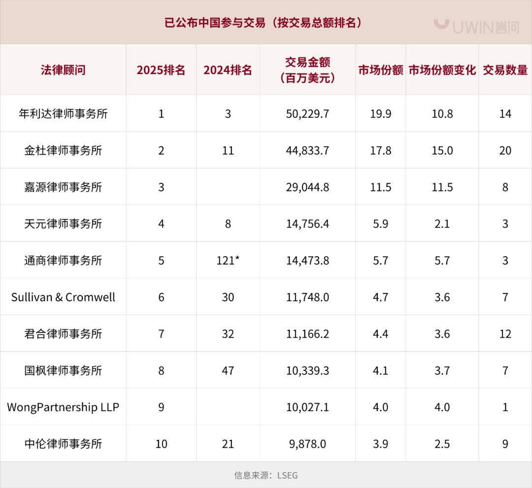532x488 pixels.
Task: Select the 14,756.4 amount for 天元
Action: click(x=307, y=224)
